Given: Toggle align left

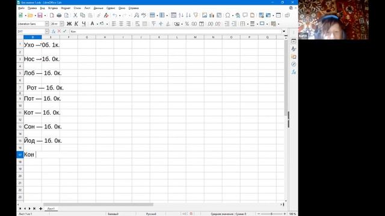Looking at the screenshot, I should 114,24.
